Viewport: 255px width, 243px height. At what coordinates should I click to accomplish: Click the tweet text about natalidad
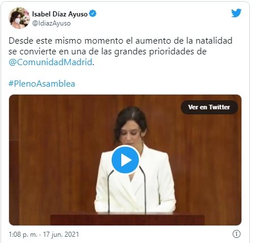point(120,52)
